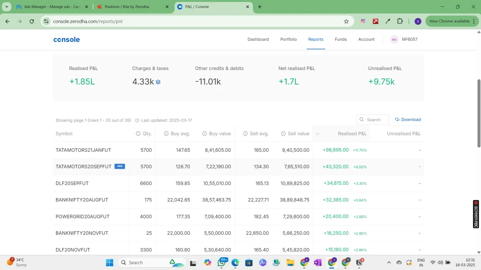Open the Reports menu
481x270 pixels.
316,40
